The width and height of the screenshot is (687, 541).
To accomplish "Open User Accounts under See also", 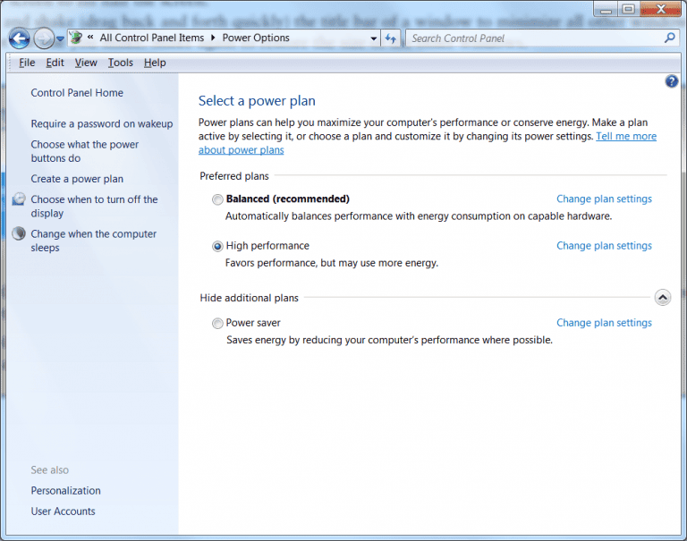I will point(64,511).
